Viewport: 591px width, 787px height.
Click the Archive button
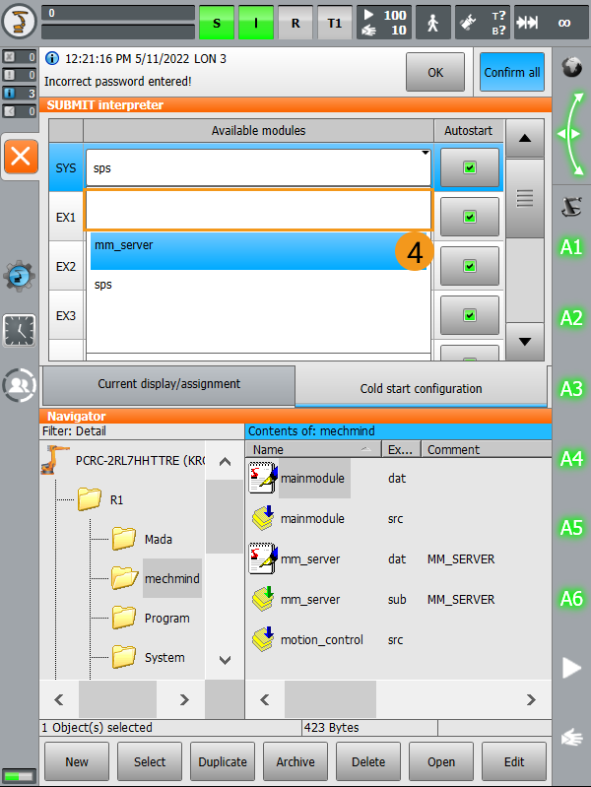[x=295, y=762]
